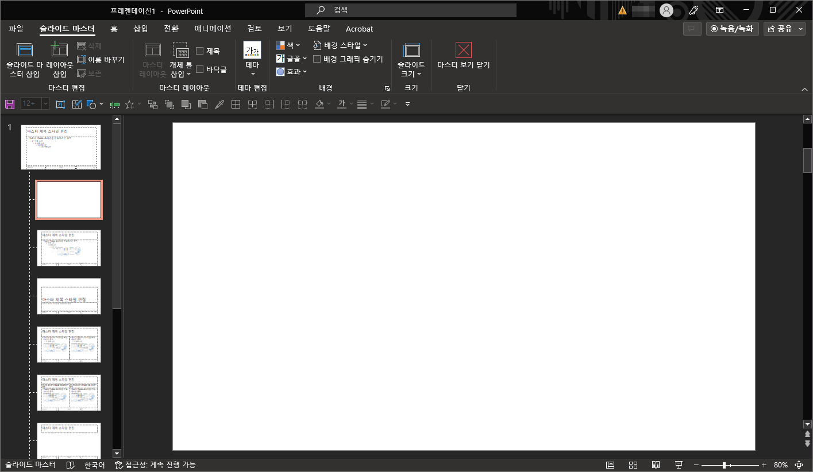Click the bring forward icon
The image size is (813, 472).
pos(186,104)
